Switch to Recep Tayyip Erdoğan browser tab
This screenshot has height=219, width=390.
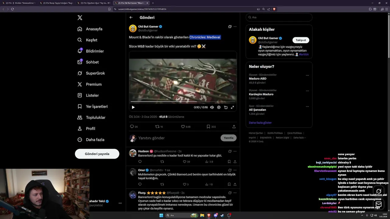tap(56, 3)
